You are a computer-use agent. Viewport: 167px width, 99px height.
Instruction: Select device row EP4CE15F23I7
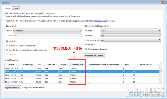pos(82,82)
